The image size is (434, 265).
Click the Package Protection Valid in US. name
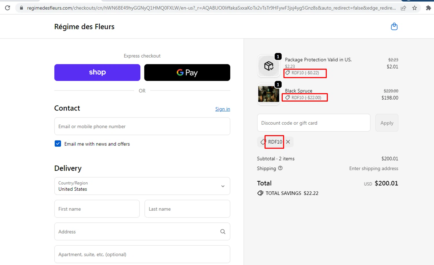click(x=318, y=60)
